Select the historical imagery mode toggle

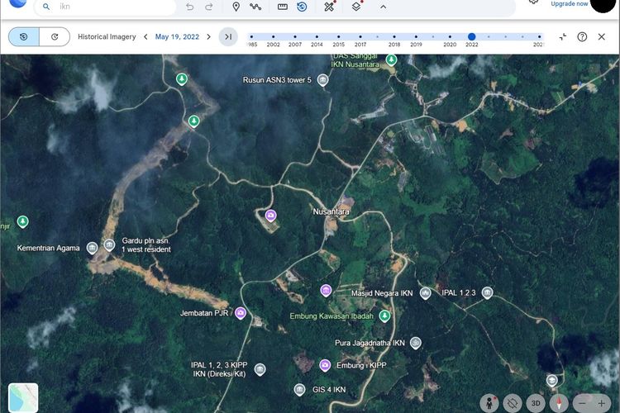pos(24,36)
